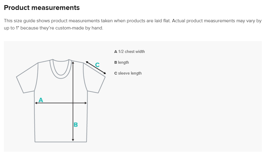Click the diagonal sleeve length arrow
The image size is (267, 156).
point(96,68)
